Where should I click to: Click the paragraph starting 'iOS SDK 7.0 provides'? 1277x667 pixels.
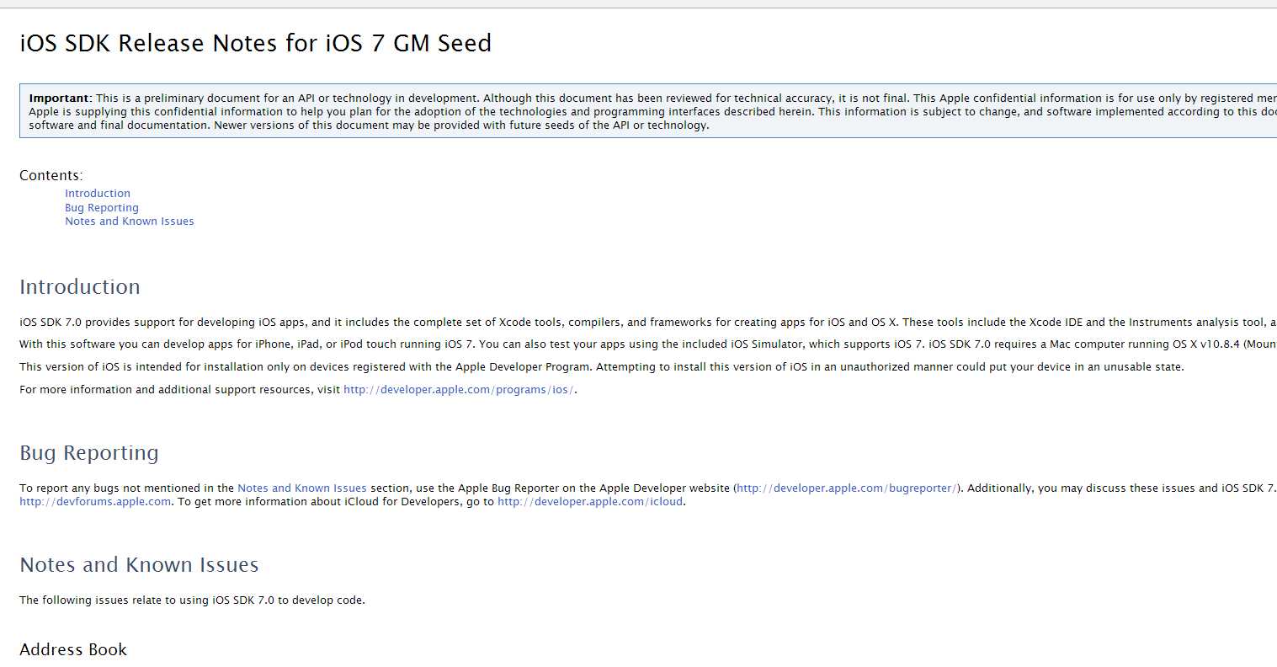(648, 323)
